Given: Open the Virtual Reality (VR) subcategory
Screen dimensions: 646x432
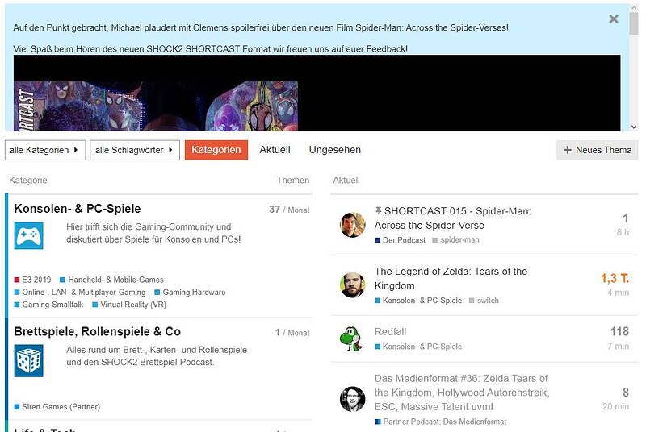Looking at the screenshot, I should [x=129, y=305].
